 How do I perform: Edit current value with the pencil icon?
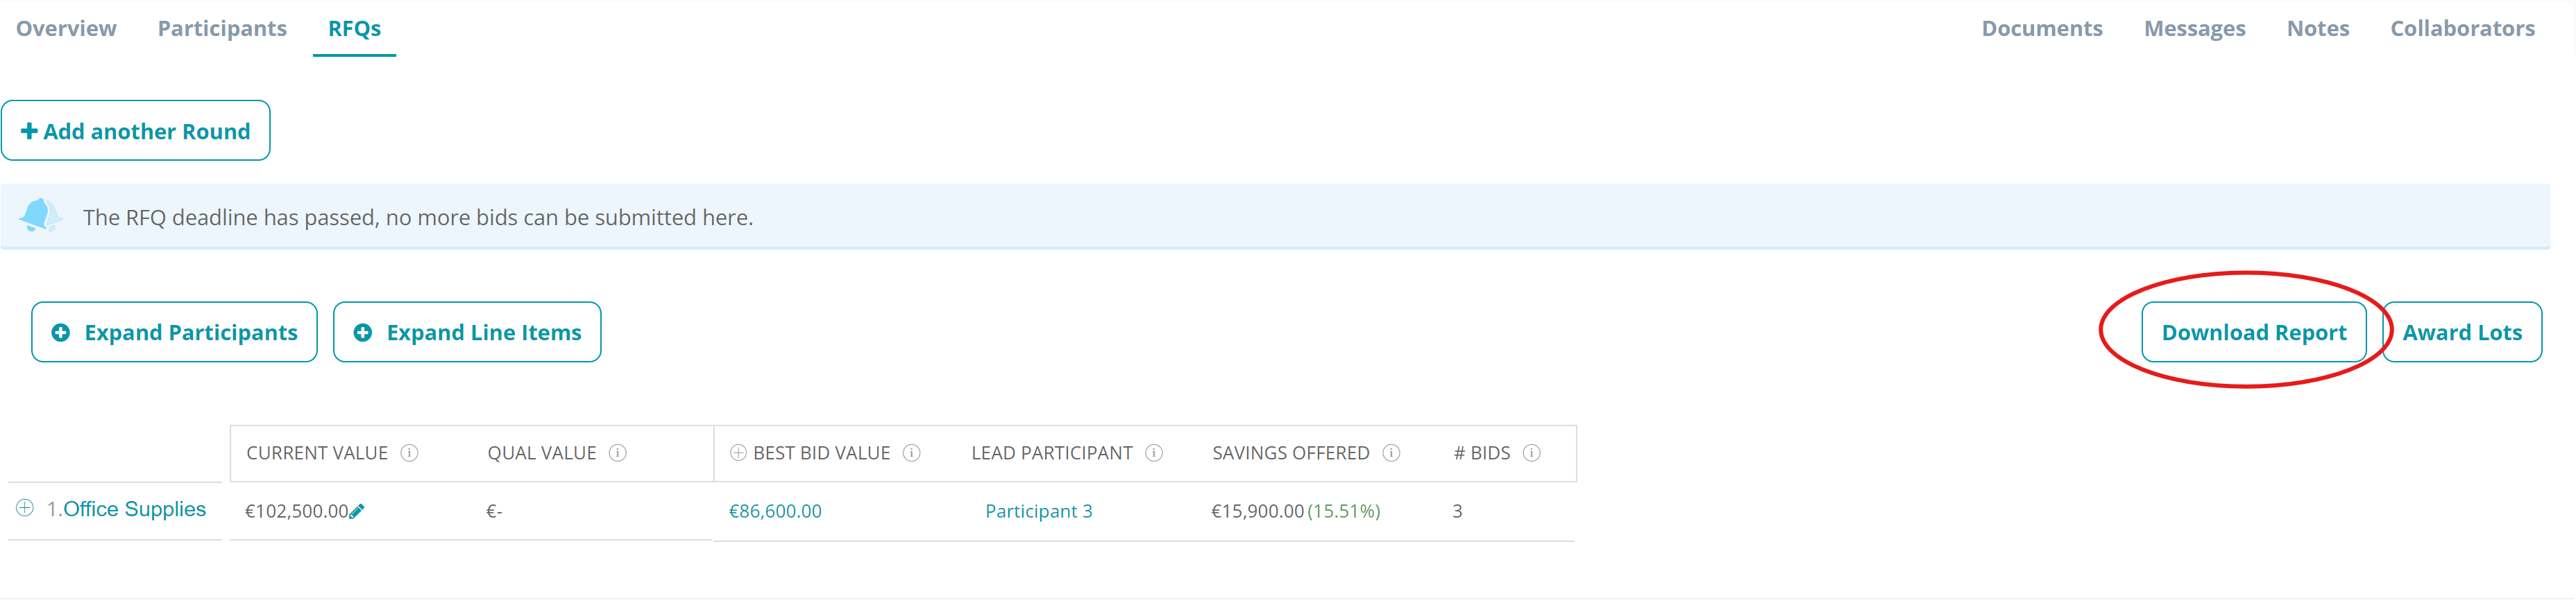[357, 511]
